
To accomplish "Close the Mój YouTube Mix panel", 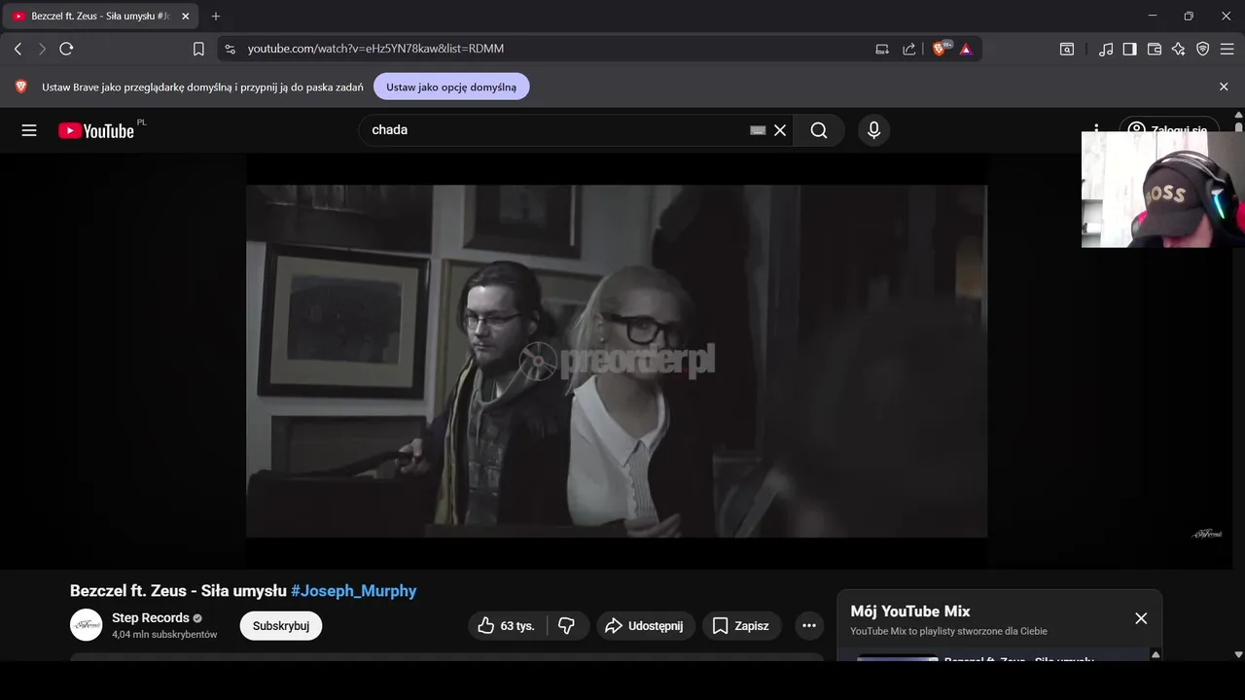I will pos(1141,618).
